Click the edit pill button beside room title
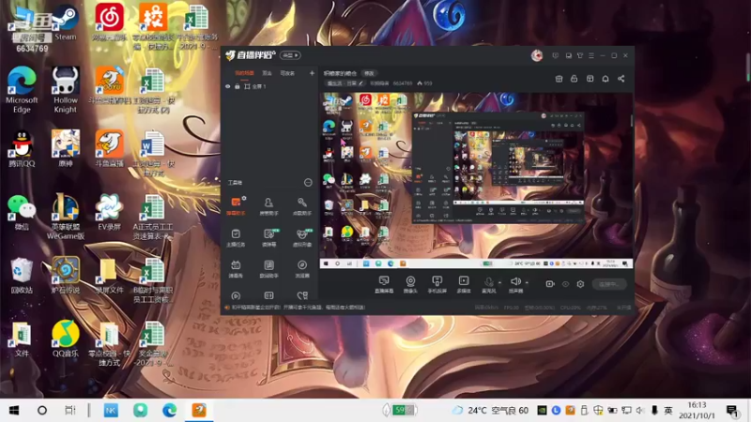Viewport: 751px width, 422px height. [369, 73]
